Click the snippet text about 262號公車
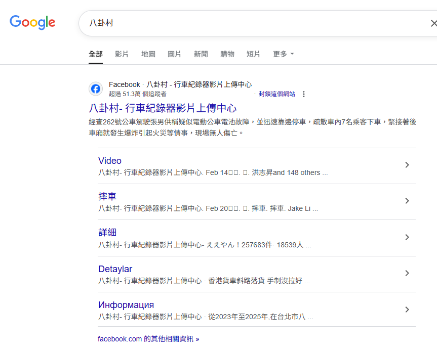This screenshot has width=437, height=350. click(x=253, y=127)
